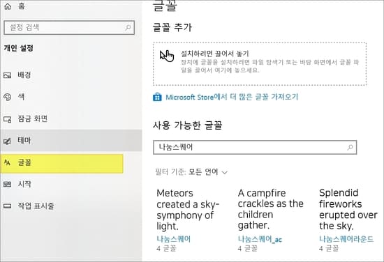This screenshot has height=262, width=384.
Task: Click the Microsoft Store bag icon
Action: (157, 97)
